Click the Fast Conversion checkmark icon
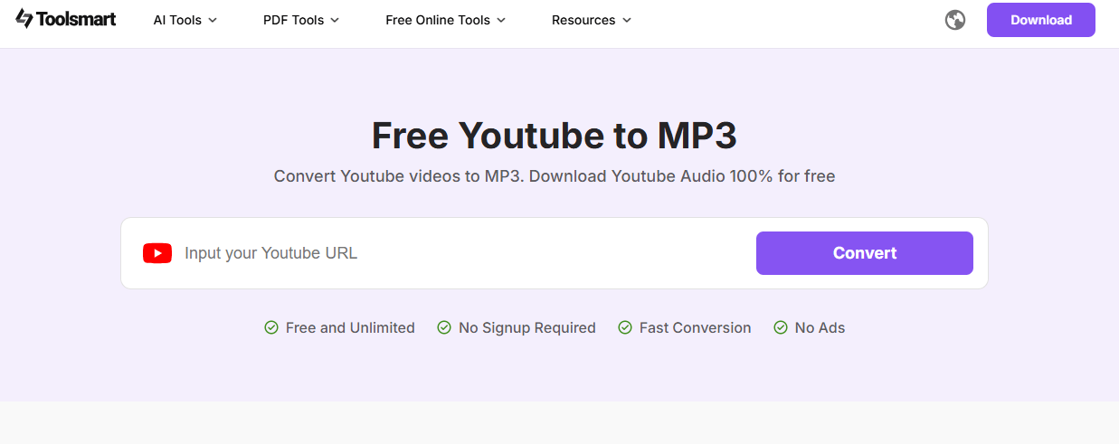1119x444 pixels. point(624,327)
